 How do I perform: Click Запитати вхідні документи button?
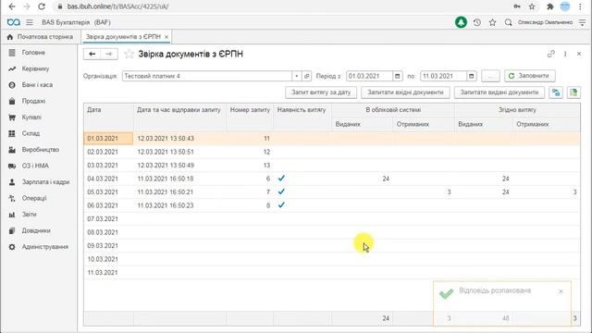coord(405,92)
